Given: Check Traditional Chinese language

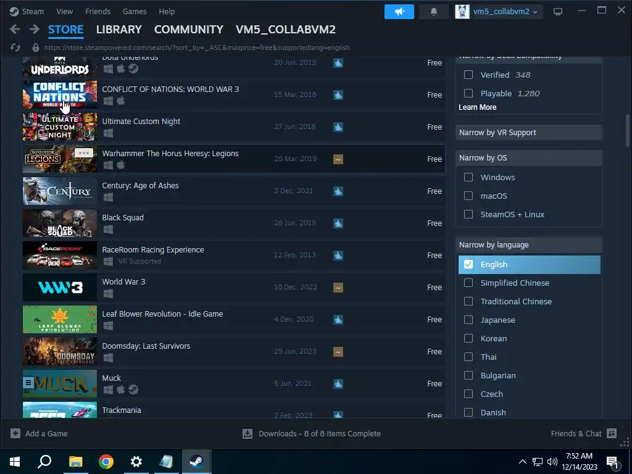Looking at the screenshot, I should (x=468, y=301).
